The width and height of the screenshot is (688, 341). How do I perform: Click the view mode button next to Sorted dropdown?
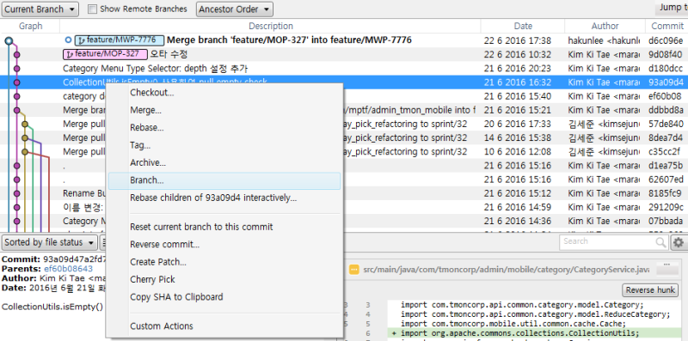pyautogui.click(x=103, y=242)
